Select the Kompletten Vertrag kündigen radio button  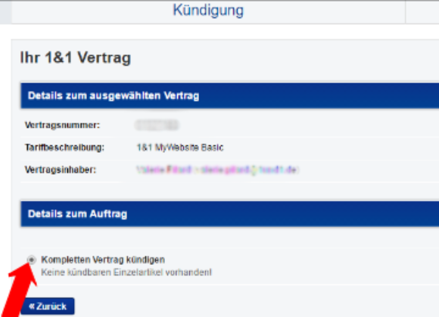[x=32, y=260]
